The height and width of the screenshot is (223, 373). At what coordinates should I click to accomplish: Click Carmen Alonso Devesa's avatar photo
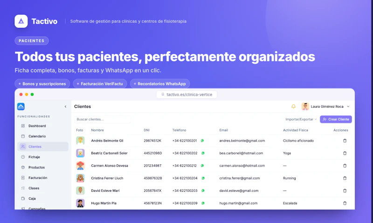(80, 166)
